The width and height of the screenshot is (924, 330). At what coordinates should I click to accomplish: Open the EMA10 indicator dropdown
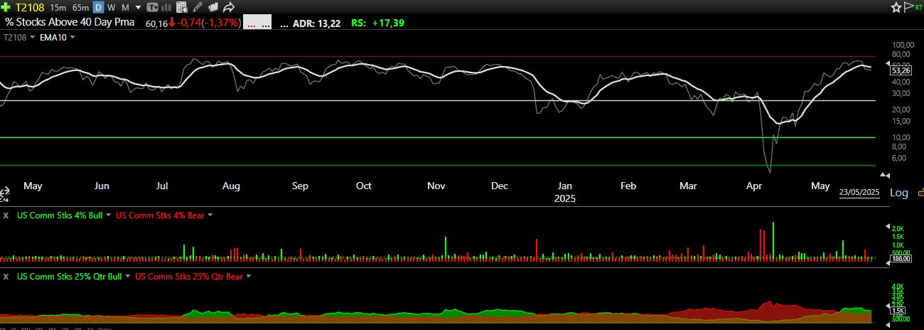pyautogui.click(x=72, y=37)
